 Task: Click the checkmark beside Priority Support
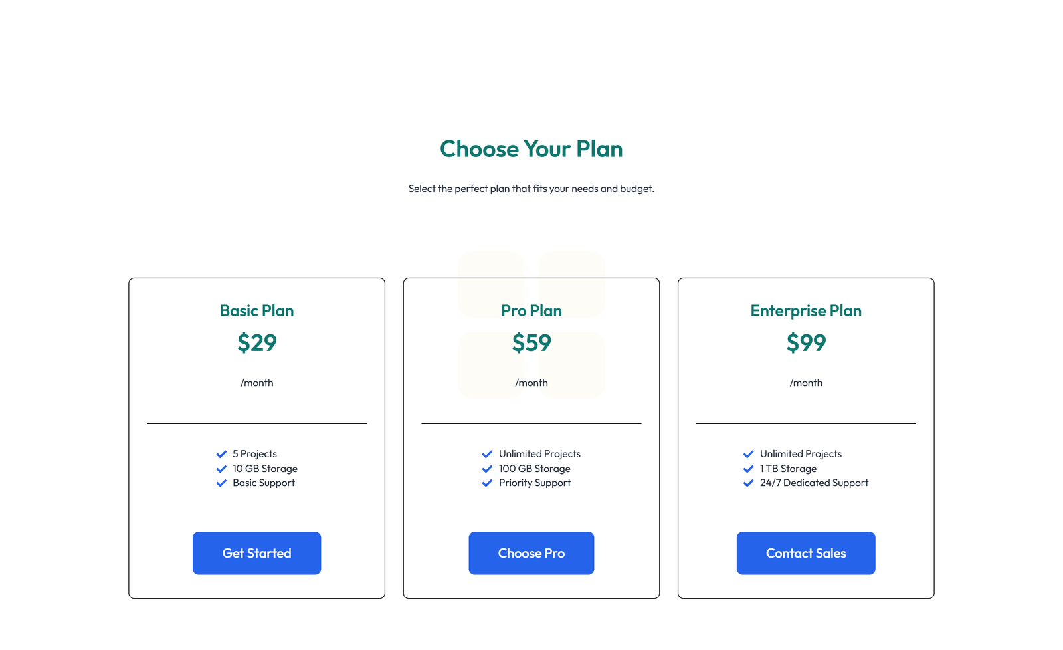click(487, 483)
